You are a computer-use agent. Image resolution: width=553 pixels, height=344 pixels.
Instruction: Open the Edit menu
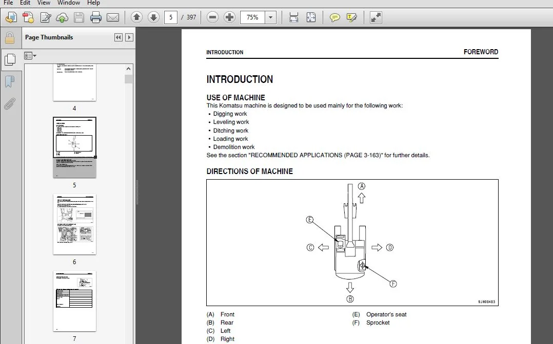25,3
